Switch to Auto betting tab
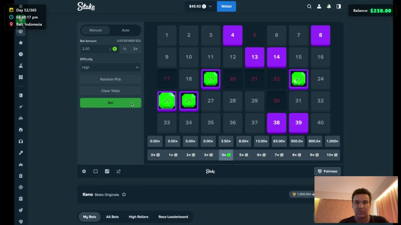This screenshot has height=225, width=401. click(126, 30)
